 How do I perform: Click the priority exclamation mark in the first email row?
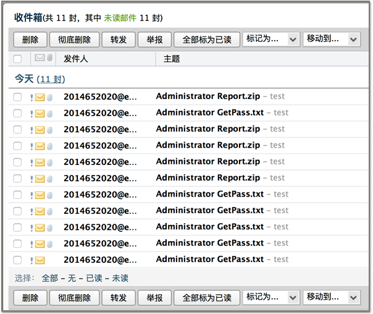[x=31, y=98]
